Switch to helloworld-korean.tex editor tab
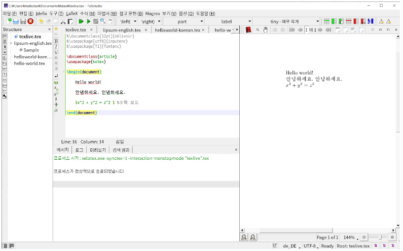This screenshot has height=251, width=403. [x=178, y=30]
